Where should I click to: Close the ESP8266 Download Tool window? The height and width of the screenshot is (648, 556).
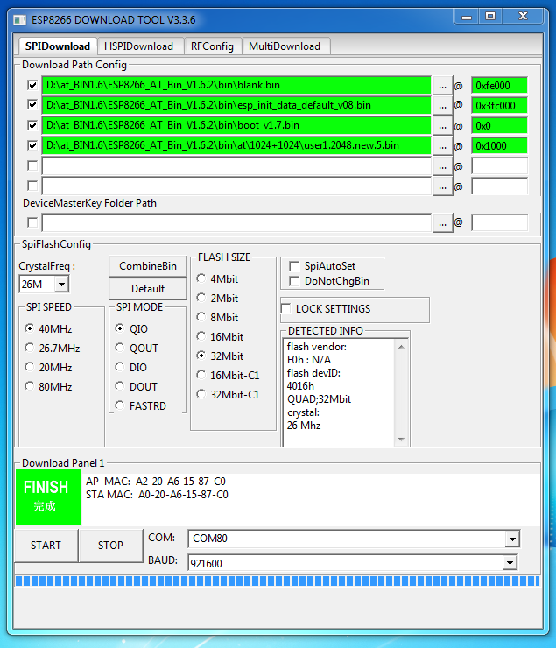click(523, 17)
